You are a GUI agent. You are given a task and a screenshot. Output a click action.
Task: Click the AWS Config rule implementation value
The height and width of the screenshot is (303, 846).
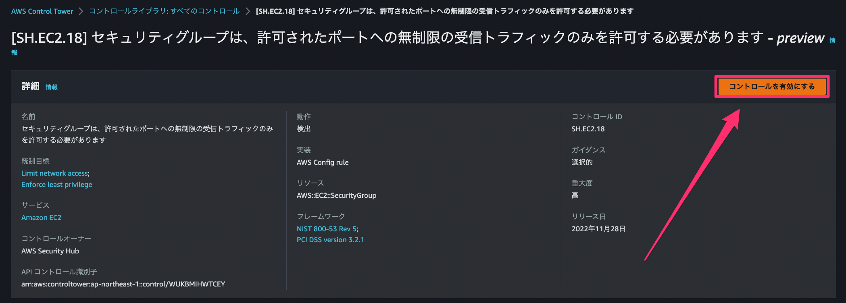point(323,162)
